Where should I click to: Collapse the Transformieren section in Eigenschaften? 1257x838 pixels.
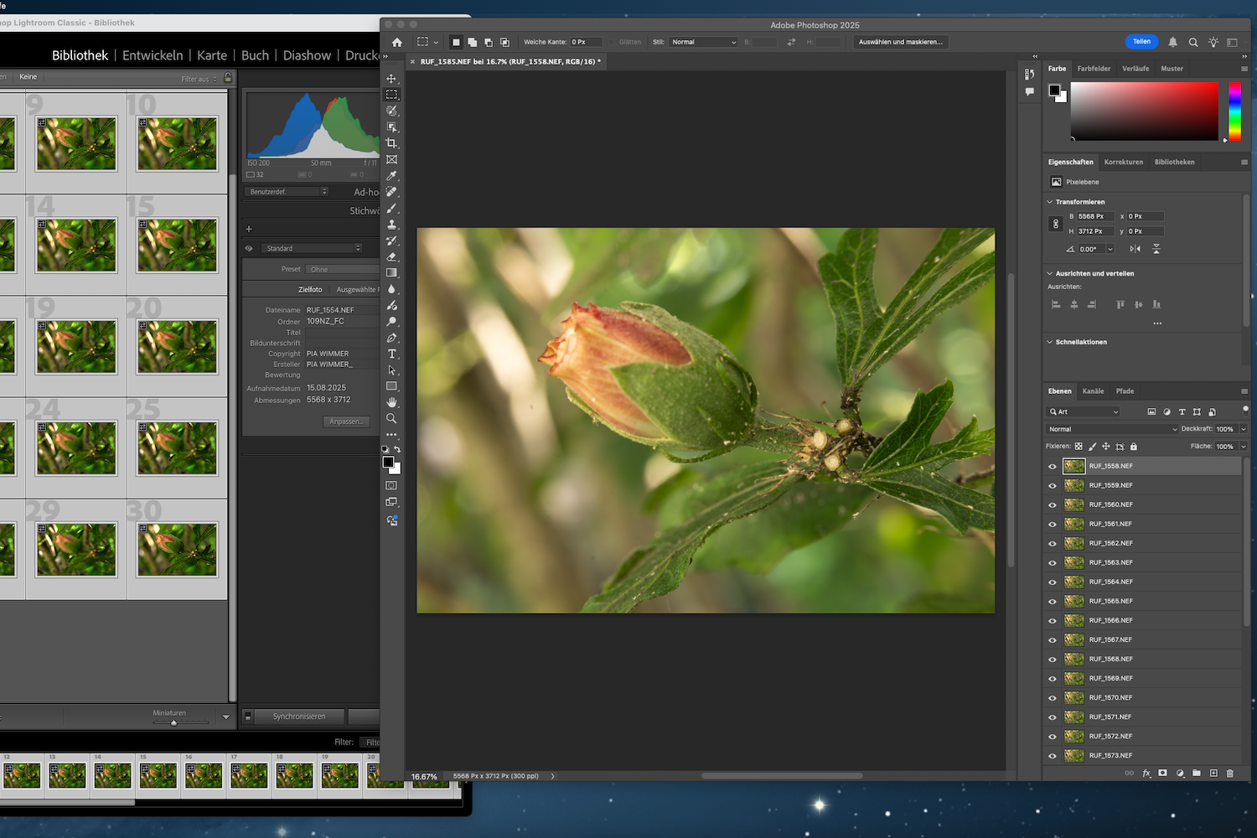pos(1050,201)
